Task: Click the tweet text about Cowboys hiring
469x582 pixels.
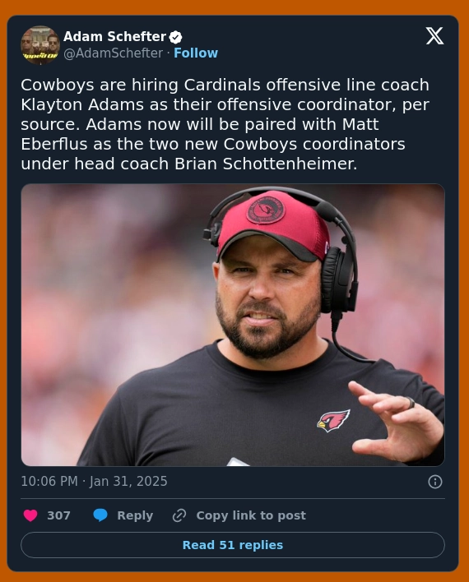Action: 225,124
